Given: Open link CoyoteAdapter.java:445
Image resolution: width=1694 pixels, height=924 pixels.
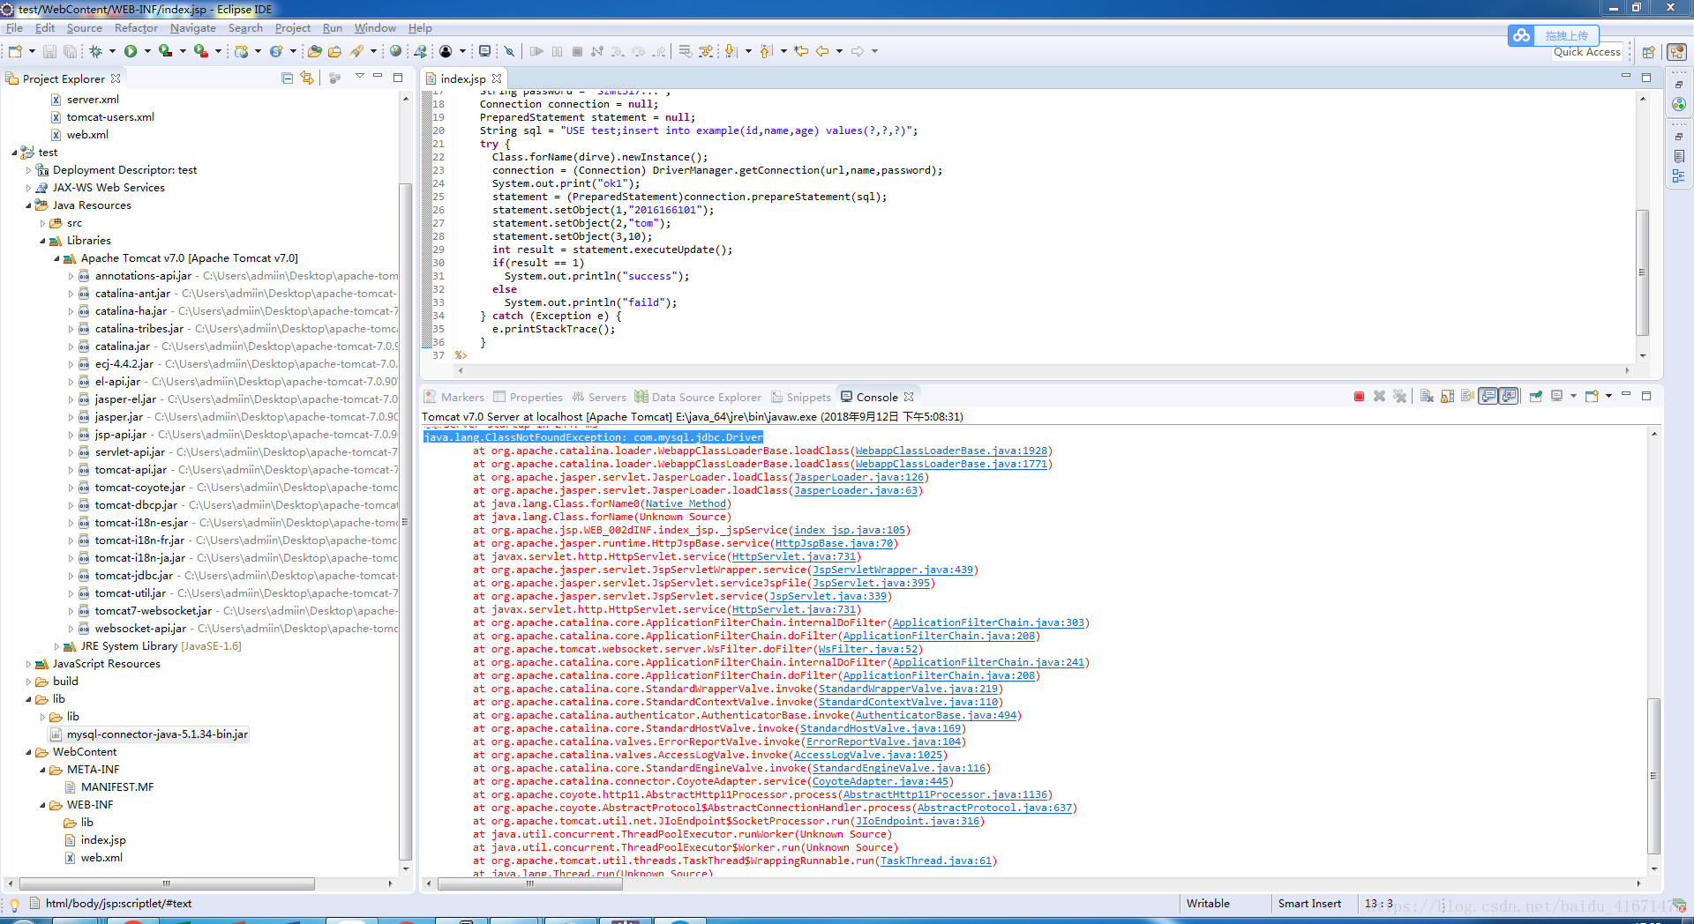Looking at the screenshot, I should [x=881, y=781].
